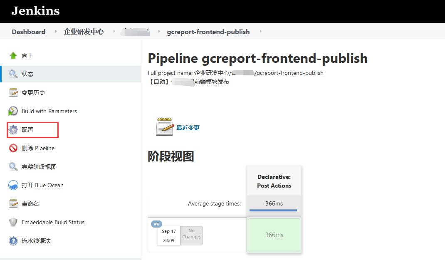The image size is (445, 260).
Task: Click the green 366ms stage cell
Action: (x=274, y=235)
